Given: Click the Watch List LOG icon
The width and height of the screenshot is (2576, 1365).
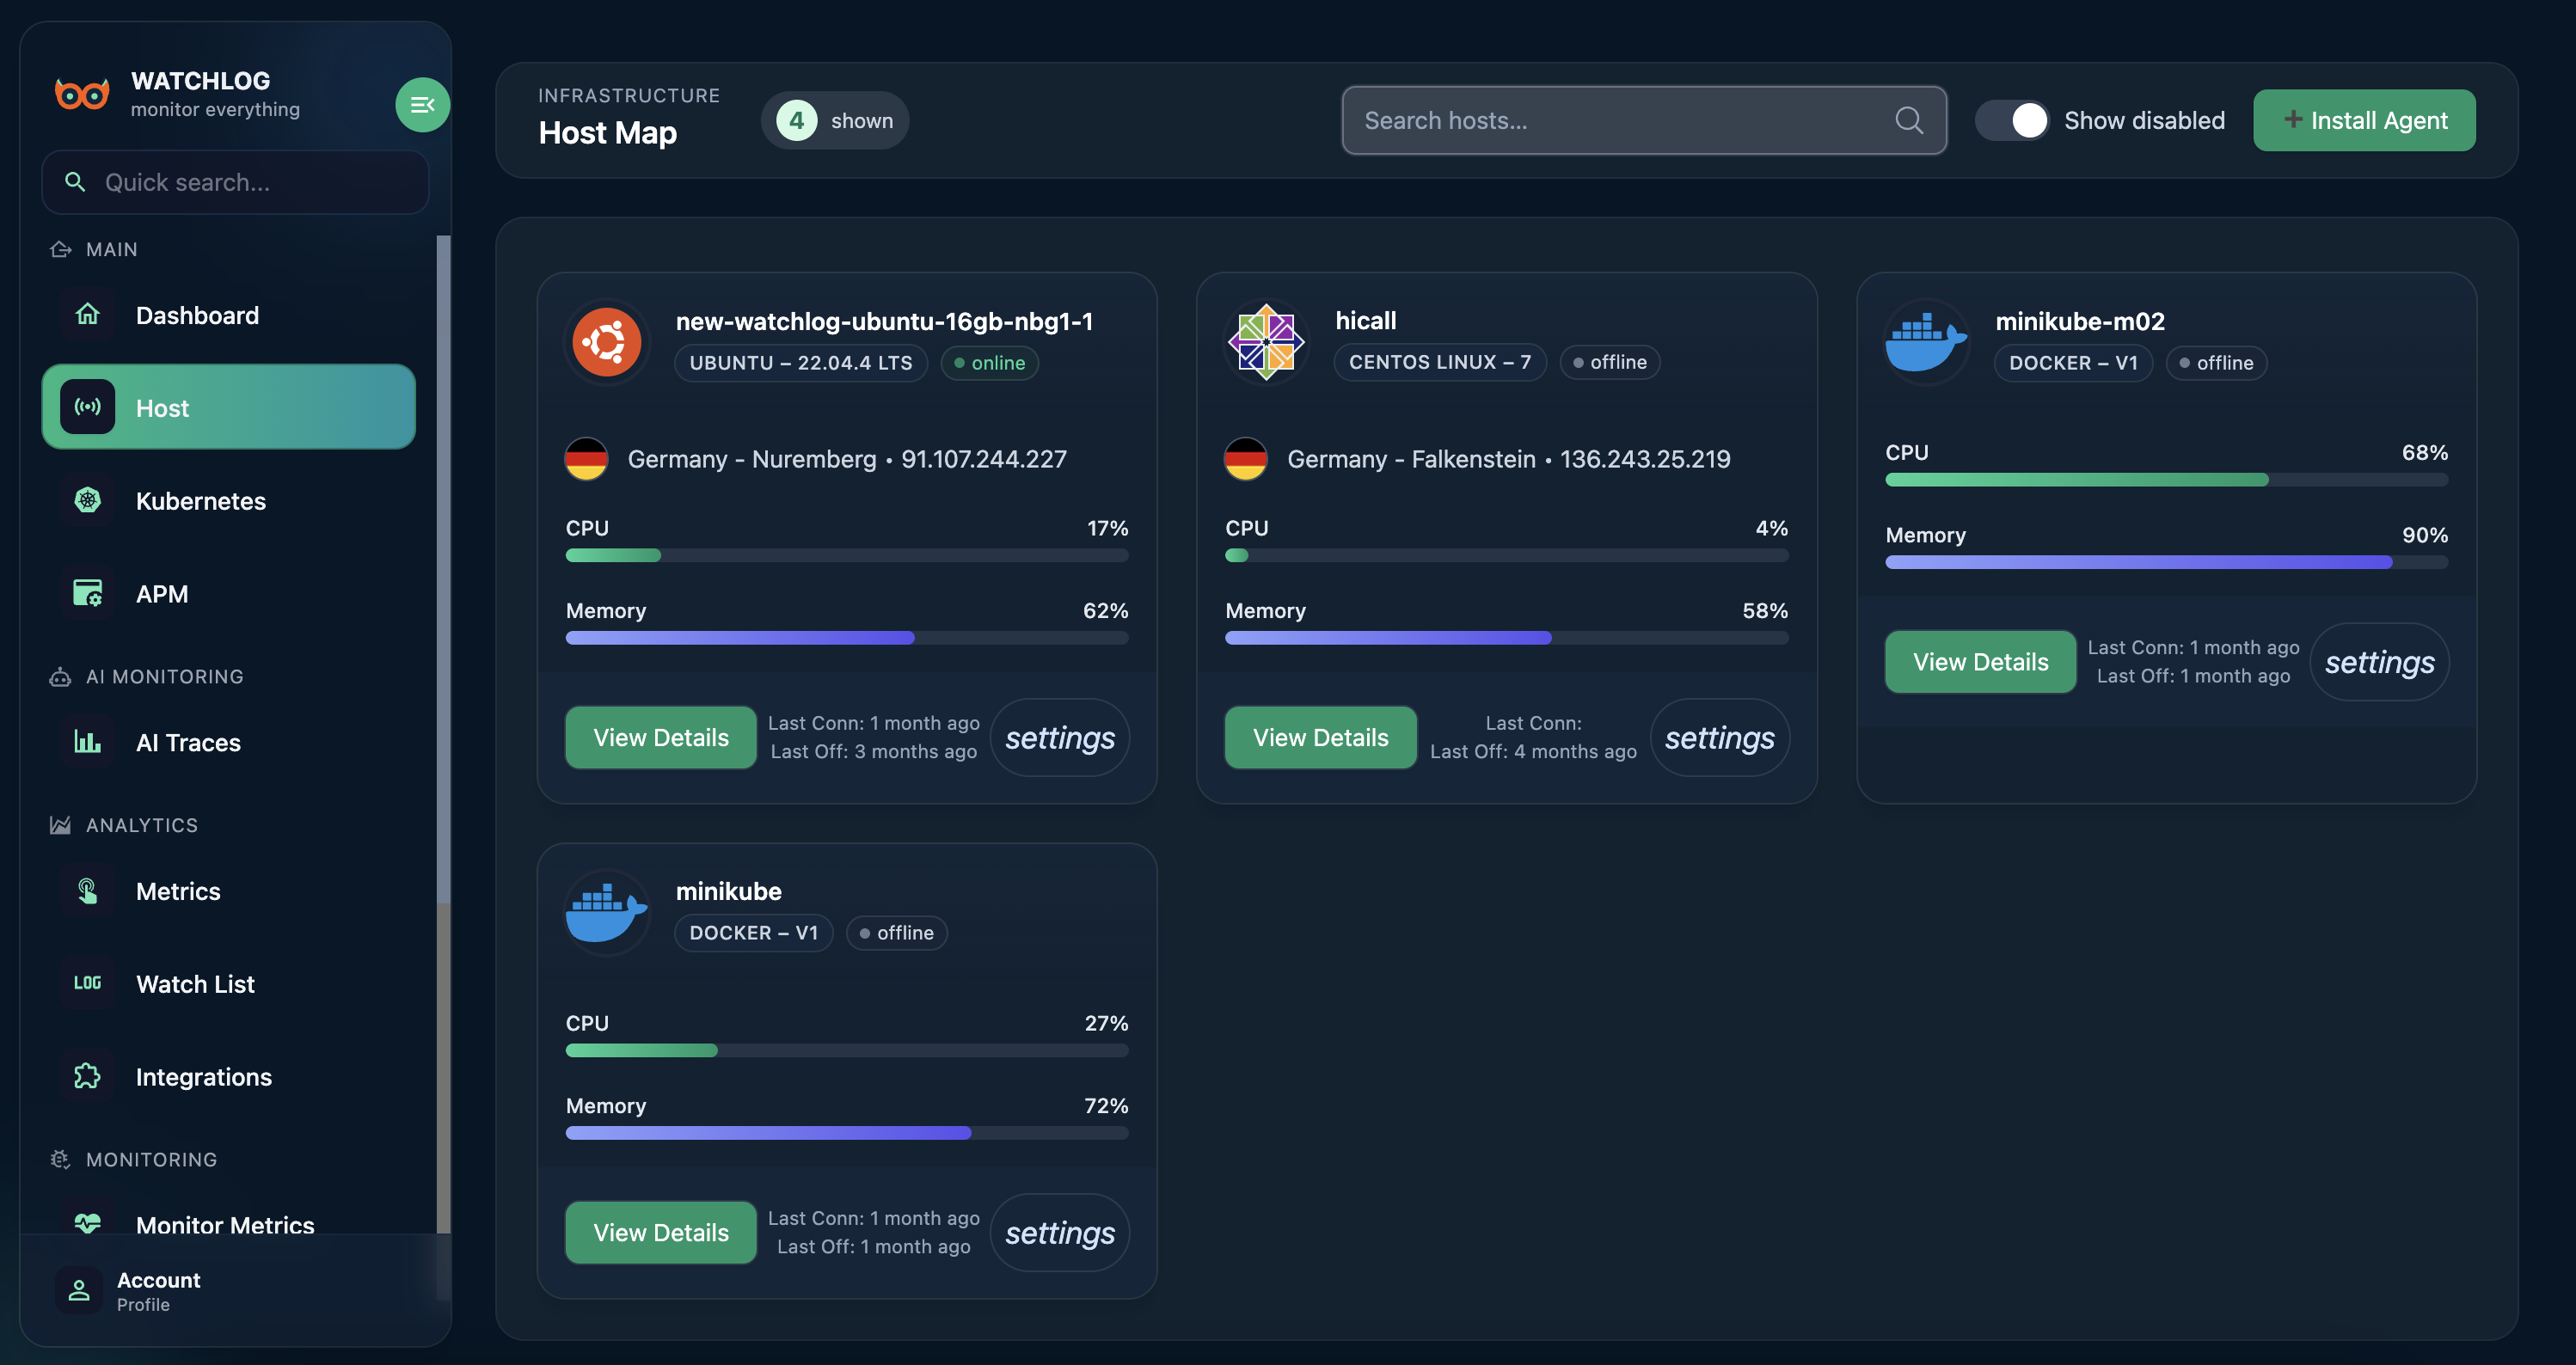Looking at the screenshot, I should tap(88, 983).
